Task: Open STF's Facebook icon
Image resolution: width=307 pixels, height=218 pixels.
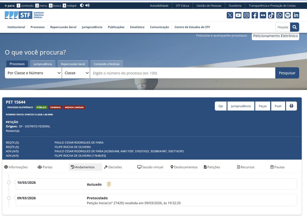Action: pyautogui.click(x=255, y=15)
